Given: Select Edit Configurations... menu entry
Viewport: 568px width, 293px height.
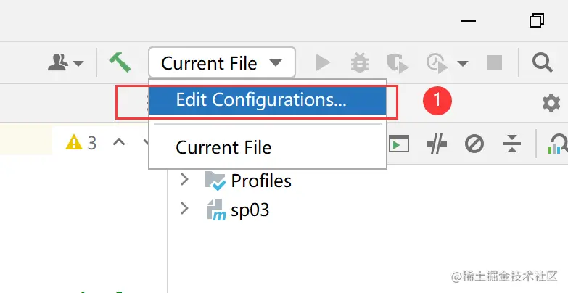Looking at the screenshot, I should coord(268,99).
